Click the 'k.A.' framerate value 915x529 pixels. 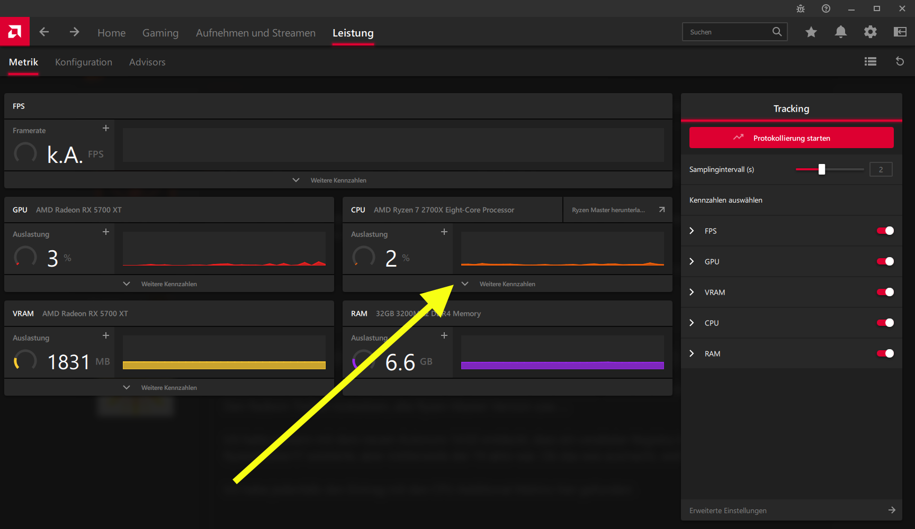tap(65, 154)
